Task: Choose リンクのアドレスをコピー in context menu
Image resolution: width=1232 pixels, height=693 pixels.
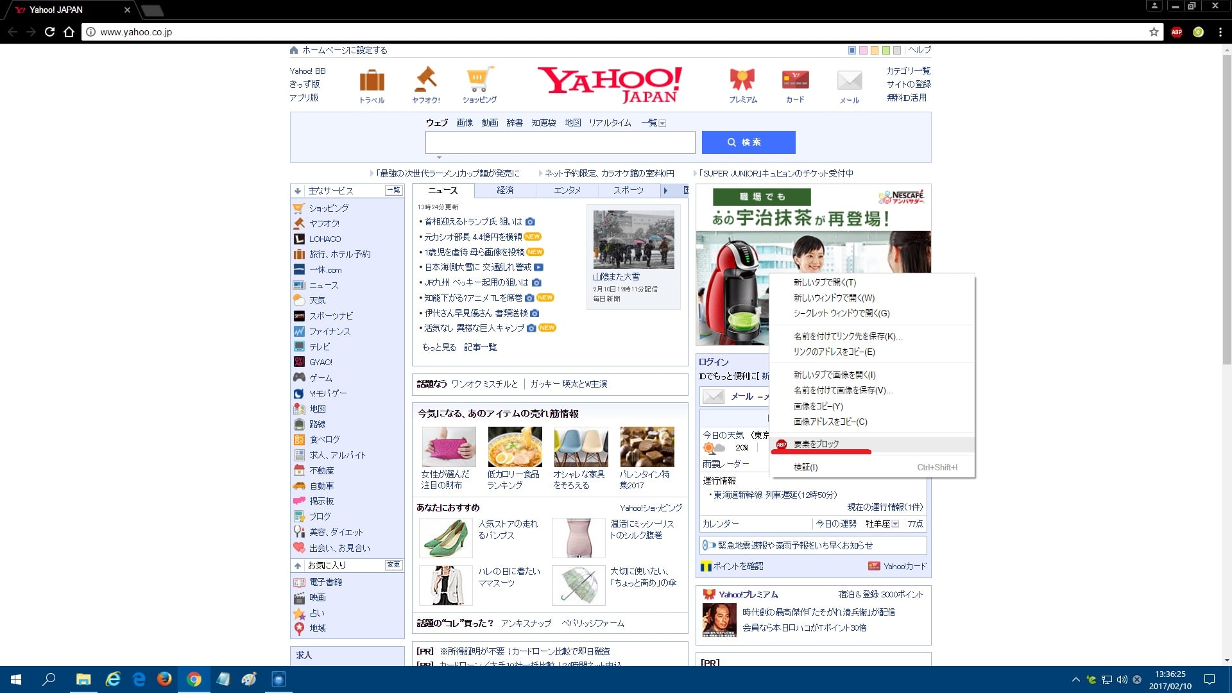Action: coord(872,352)
